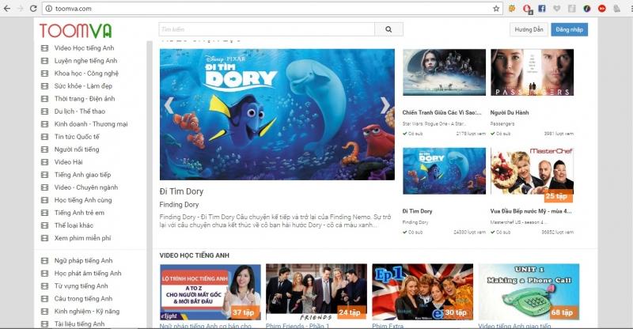The height and width of the screenshot is (329, 633).
Task: Click icon beside Du lịch - Thể thao
Action: click(x=44, y=112)
